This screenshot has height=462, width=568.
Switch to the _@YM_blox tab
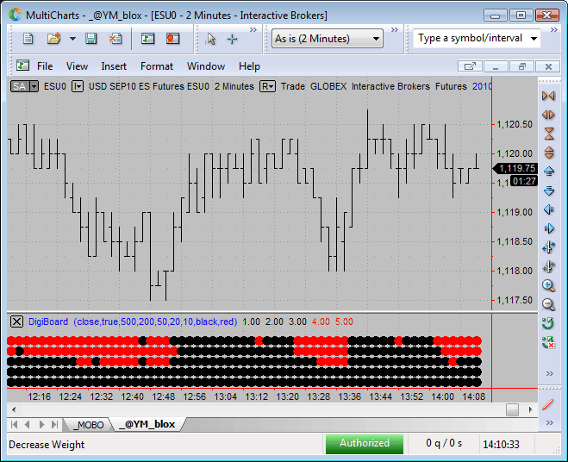[149, 424]
